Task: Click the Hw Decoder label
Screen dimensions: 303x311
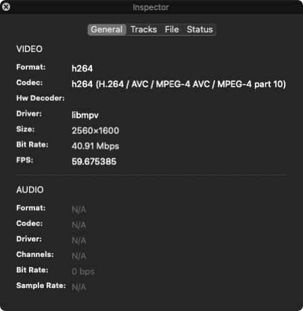Action: tap(41, 98)
